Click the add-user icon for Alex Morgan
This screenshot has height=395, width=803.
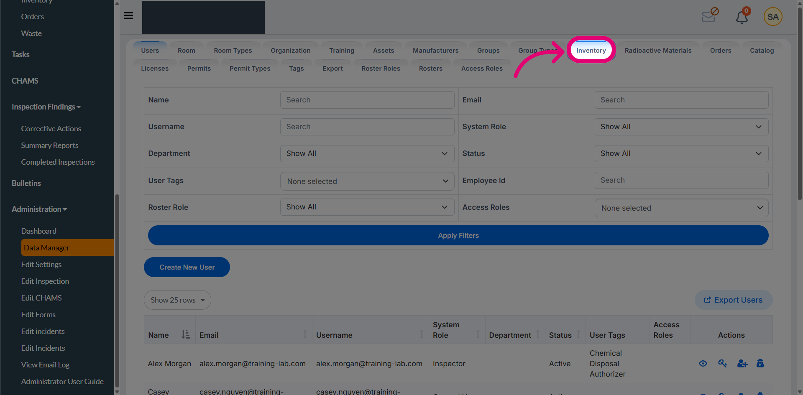tap(742, 364)
